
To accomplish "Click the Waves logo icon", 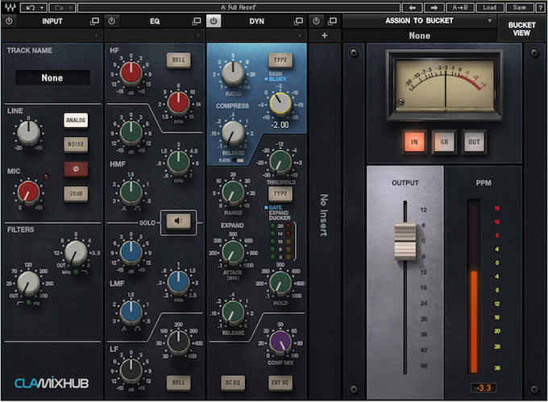I will (x=10, y=7).
